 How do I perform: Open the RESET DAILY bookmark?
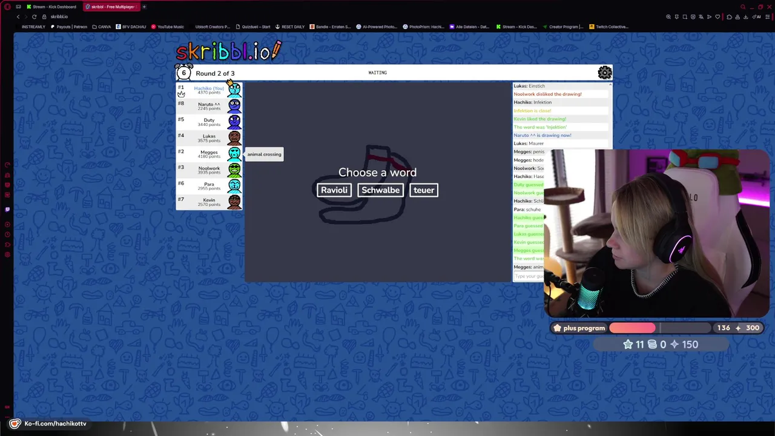290,27
